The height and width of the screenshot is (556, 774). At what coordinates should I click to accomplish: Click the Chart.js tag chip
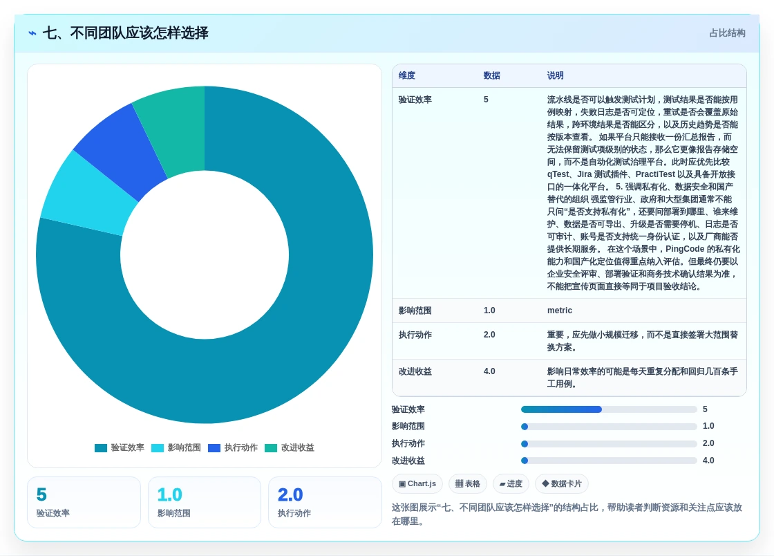(x=417, y=483)
